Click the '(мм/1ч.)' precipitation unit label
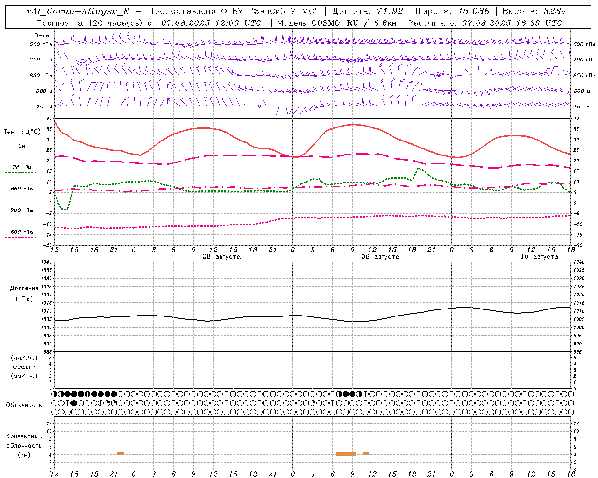The height and width of the screenshot is (478, 598). (x=24, y=376)
